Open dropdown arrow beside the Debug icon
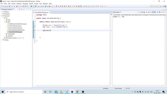Image resolution: width=167 pixels, height=94 pixels. (44, 6)
